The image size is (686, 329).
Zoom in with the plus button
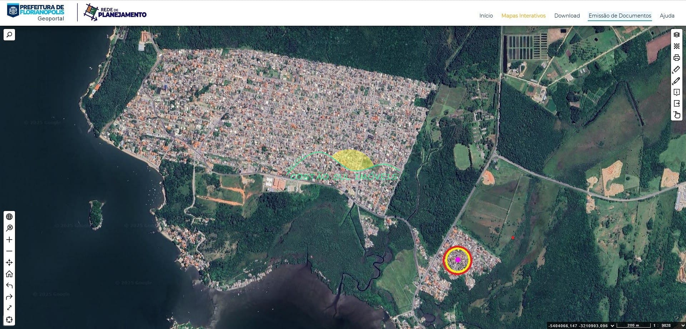click(9, 240)
